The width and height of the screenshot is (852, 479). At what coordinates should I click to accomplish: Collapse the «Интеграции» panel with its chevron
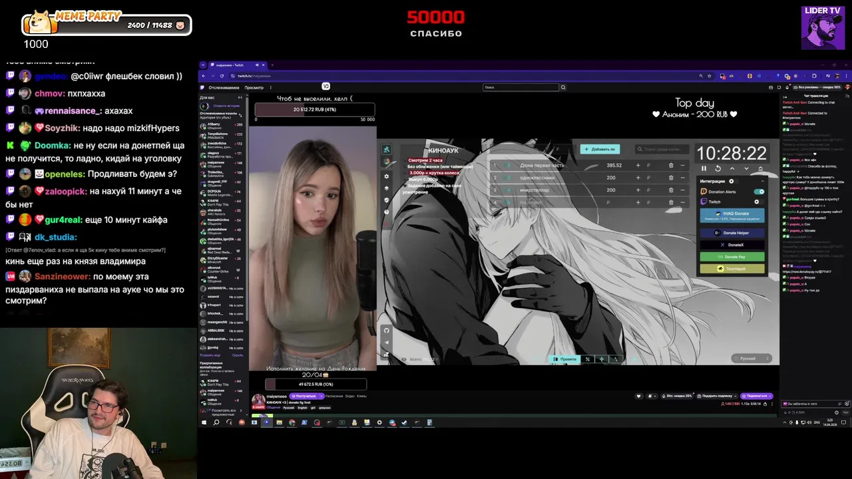coord(763,181)
